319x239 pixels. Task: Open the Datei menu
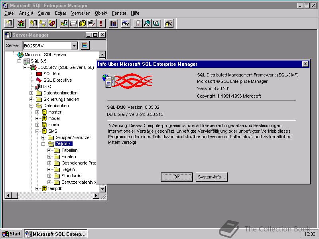[10, 13]
